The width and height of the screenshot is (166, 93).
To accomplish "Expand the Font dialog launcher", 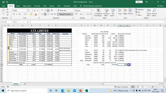I will tap(39, 18).
